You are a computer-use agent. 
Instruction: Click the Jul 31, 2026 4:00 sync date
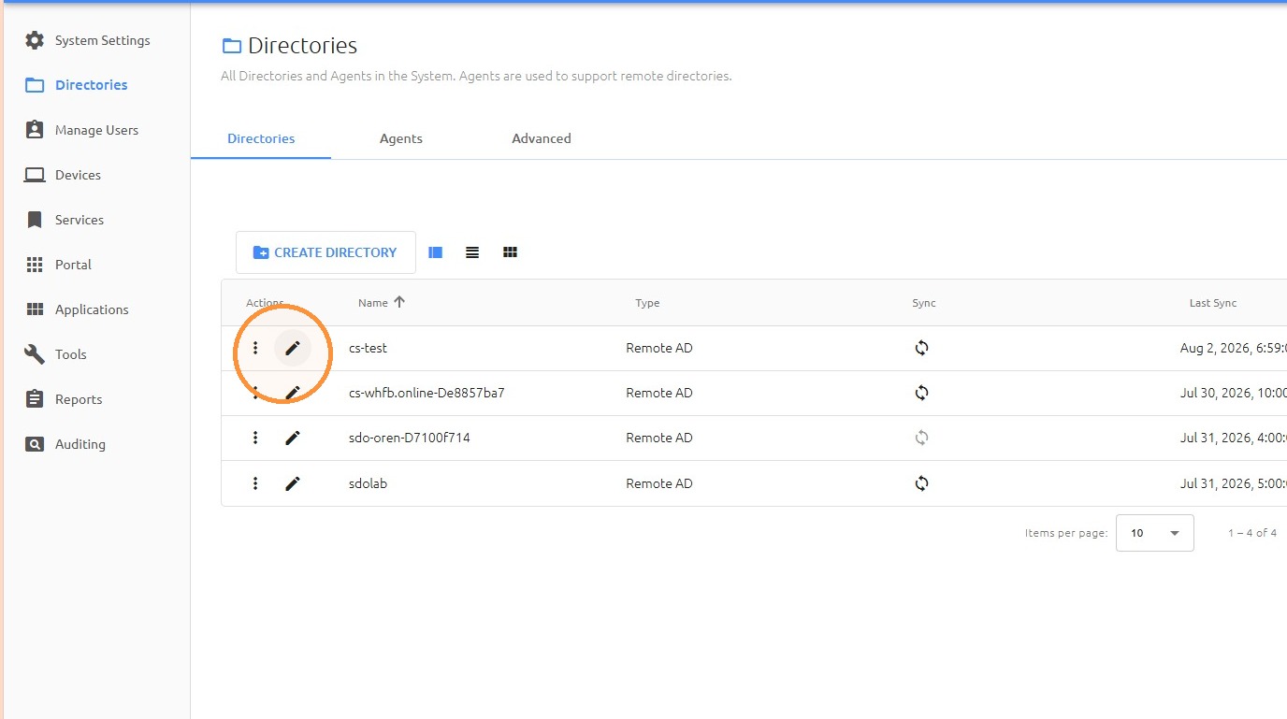pos(1234,438)
